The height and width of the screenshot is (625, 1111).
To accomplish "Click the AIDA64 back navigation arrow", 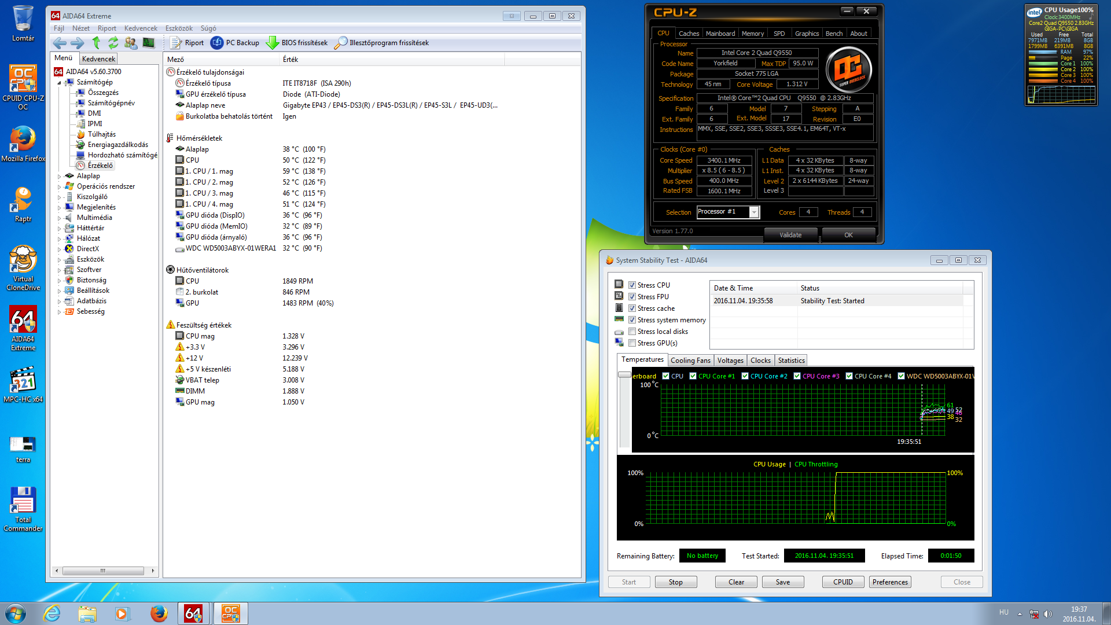I will tap(59, 43).
